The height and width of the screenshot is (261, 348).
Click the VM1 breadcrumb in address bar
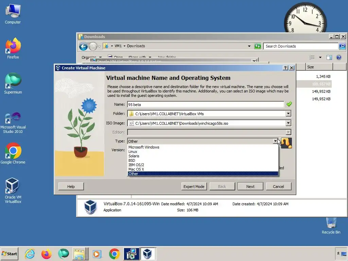click(118, 46)
